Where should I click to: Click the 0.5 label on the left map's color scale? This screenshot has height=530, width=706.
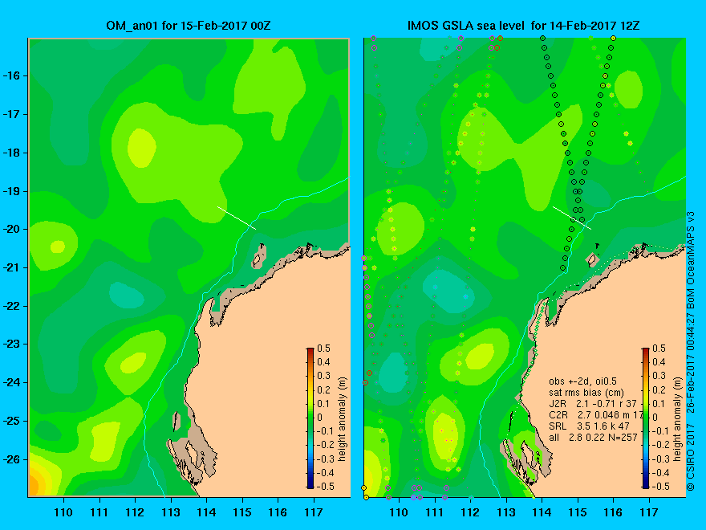coord(324,349)
